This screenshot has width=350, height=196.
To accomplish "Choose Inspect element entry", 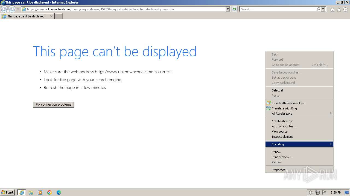I will click(299, 137).
